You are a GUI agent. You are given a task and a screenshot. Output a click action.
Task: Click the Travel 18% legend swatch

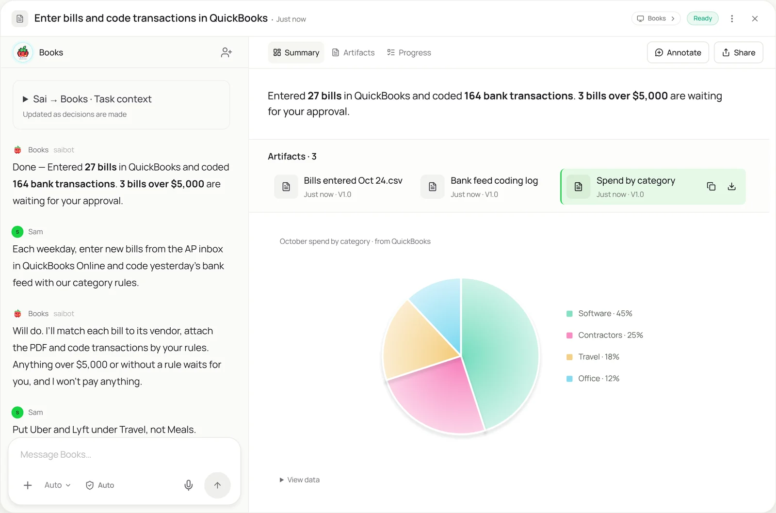pos(569,357)
